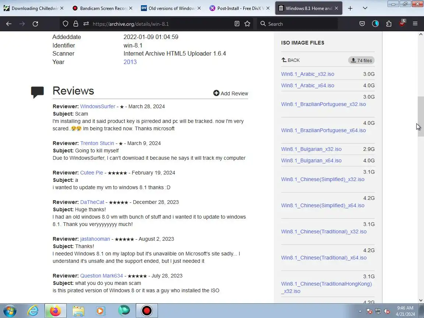Click the Firefox taskbar icon
424x318 pixels.
click(56, 311)
